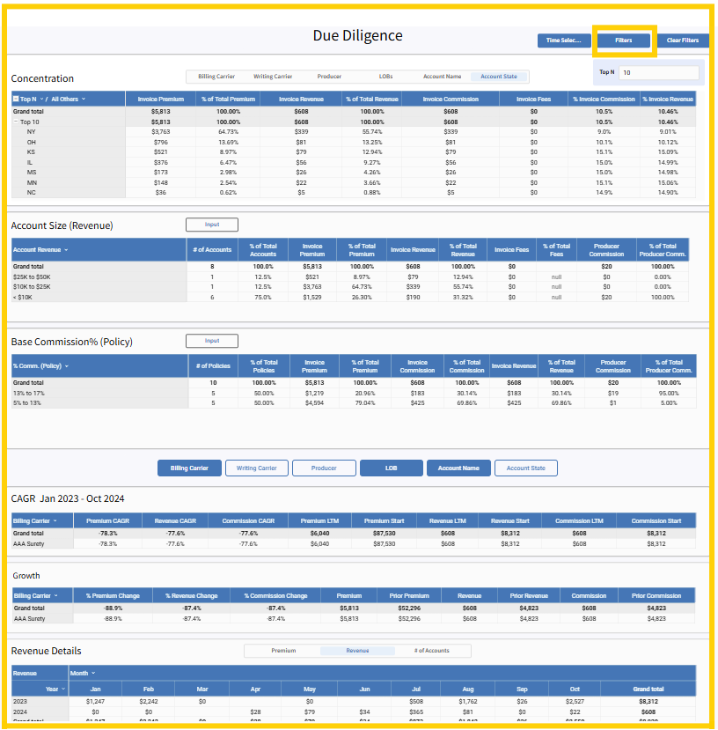Click the 2023 year row label
The height and width of the screenshot is (730, 718).
pyautogui.click(x=20, y=702)
